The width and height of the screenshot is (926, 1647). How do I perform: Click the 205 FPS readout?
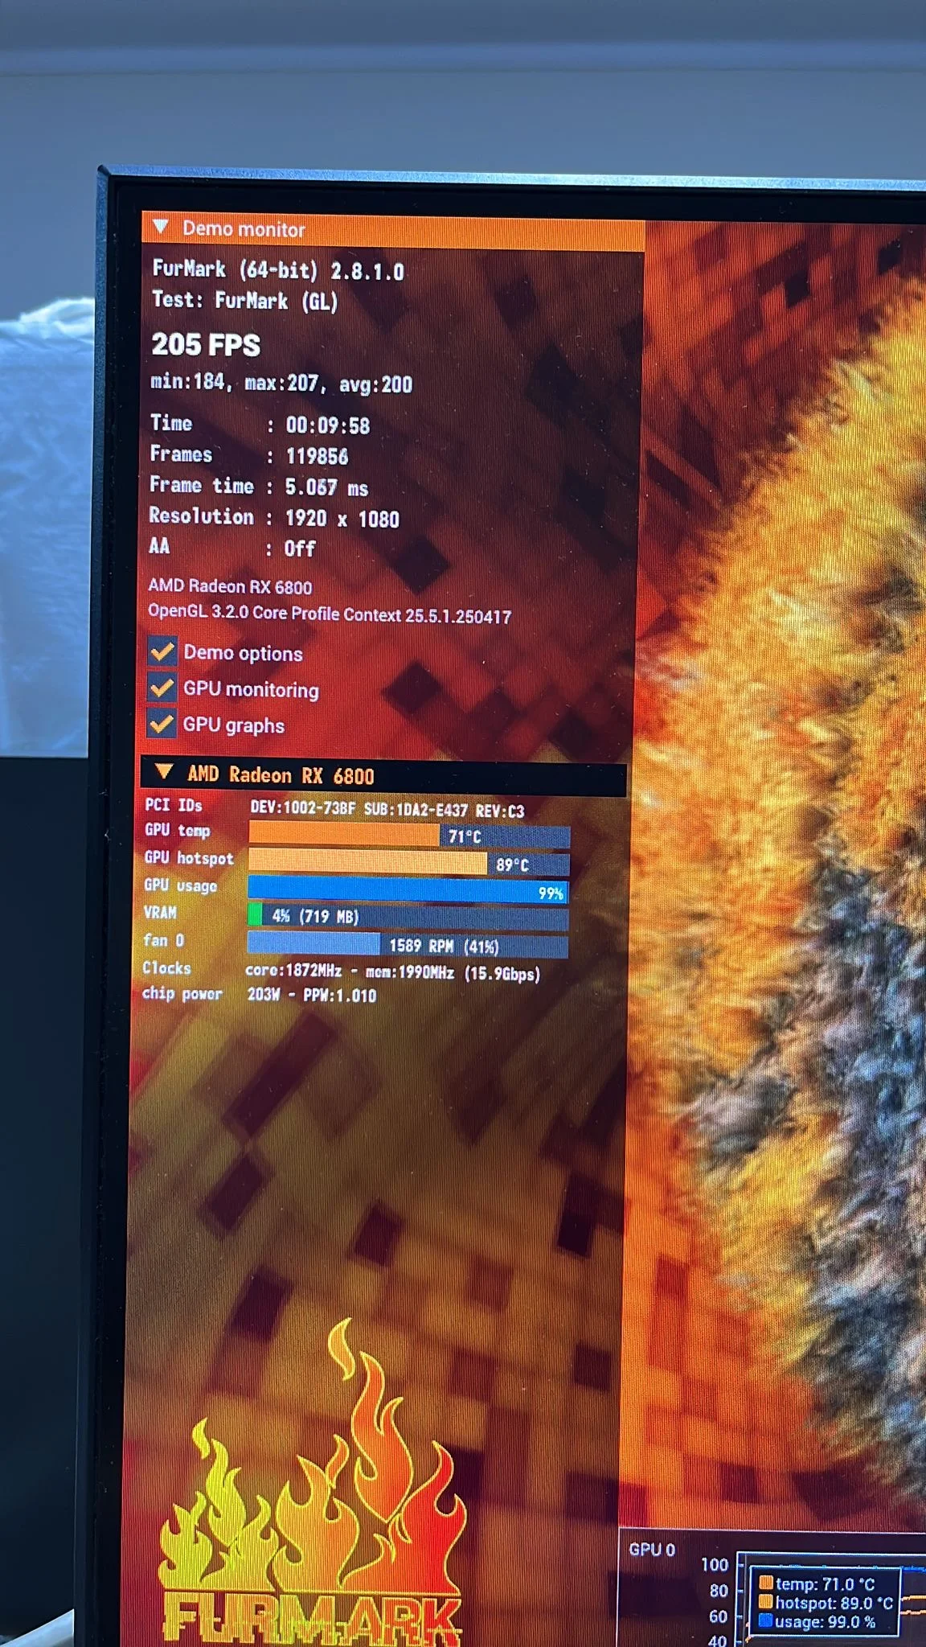point(206,345)
